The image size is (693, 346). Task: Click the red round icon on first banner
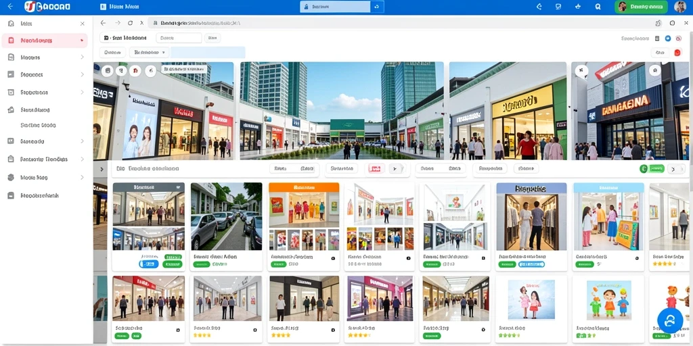coord(135,70)
